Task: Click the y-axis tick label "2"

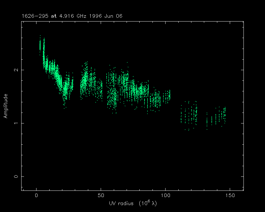Action: click(x=16, y=70)
